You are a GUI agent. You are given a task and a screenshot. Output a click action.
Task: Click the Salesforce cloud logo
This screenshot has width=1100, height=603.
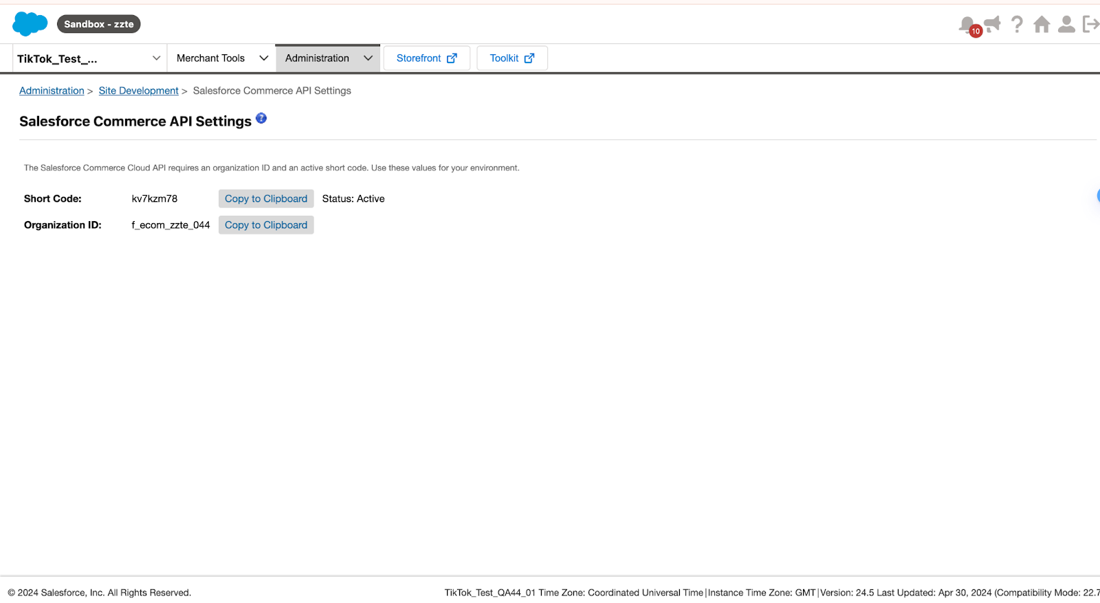pyautogui.click(x=30, y=24)
